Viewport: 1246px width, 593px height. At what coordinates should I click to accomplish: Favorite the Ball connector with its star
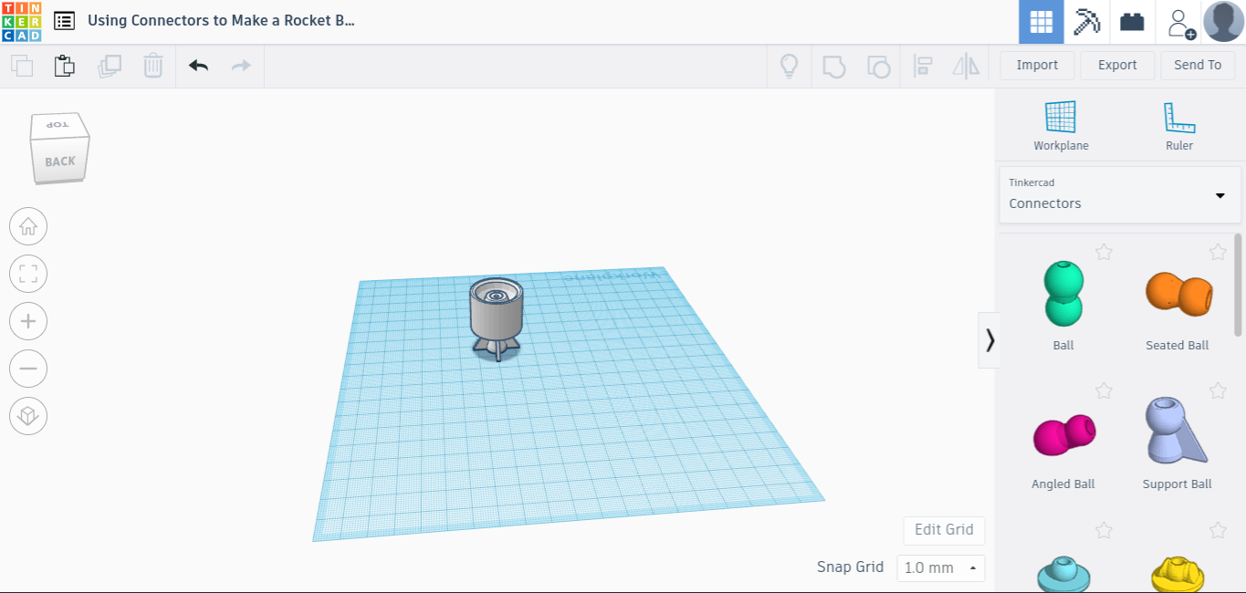click(1104, 252)
